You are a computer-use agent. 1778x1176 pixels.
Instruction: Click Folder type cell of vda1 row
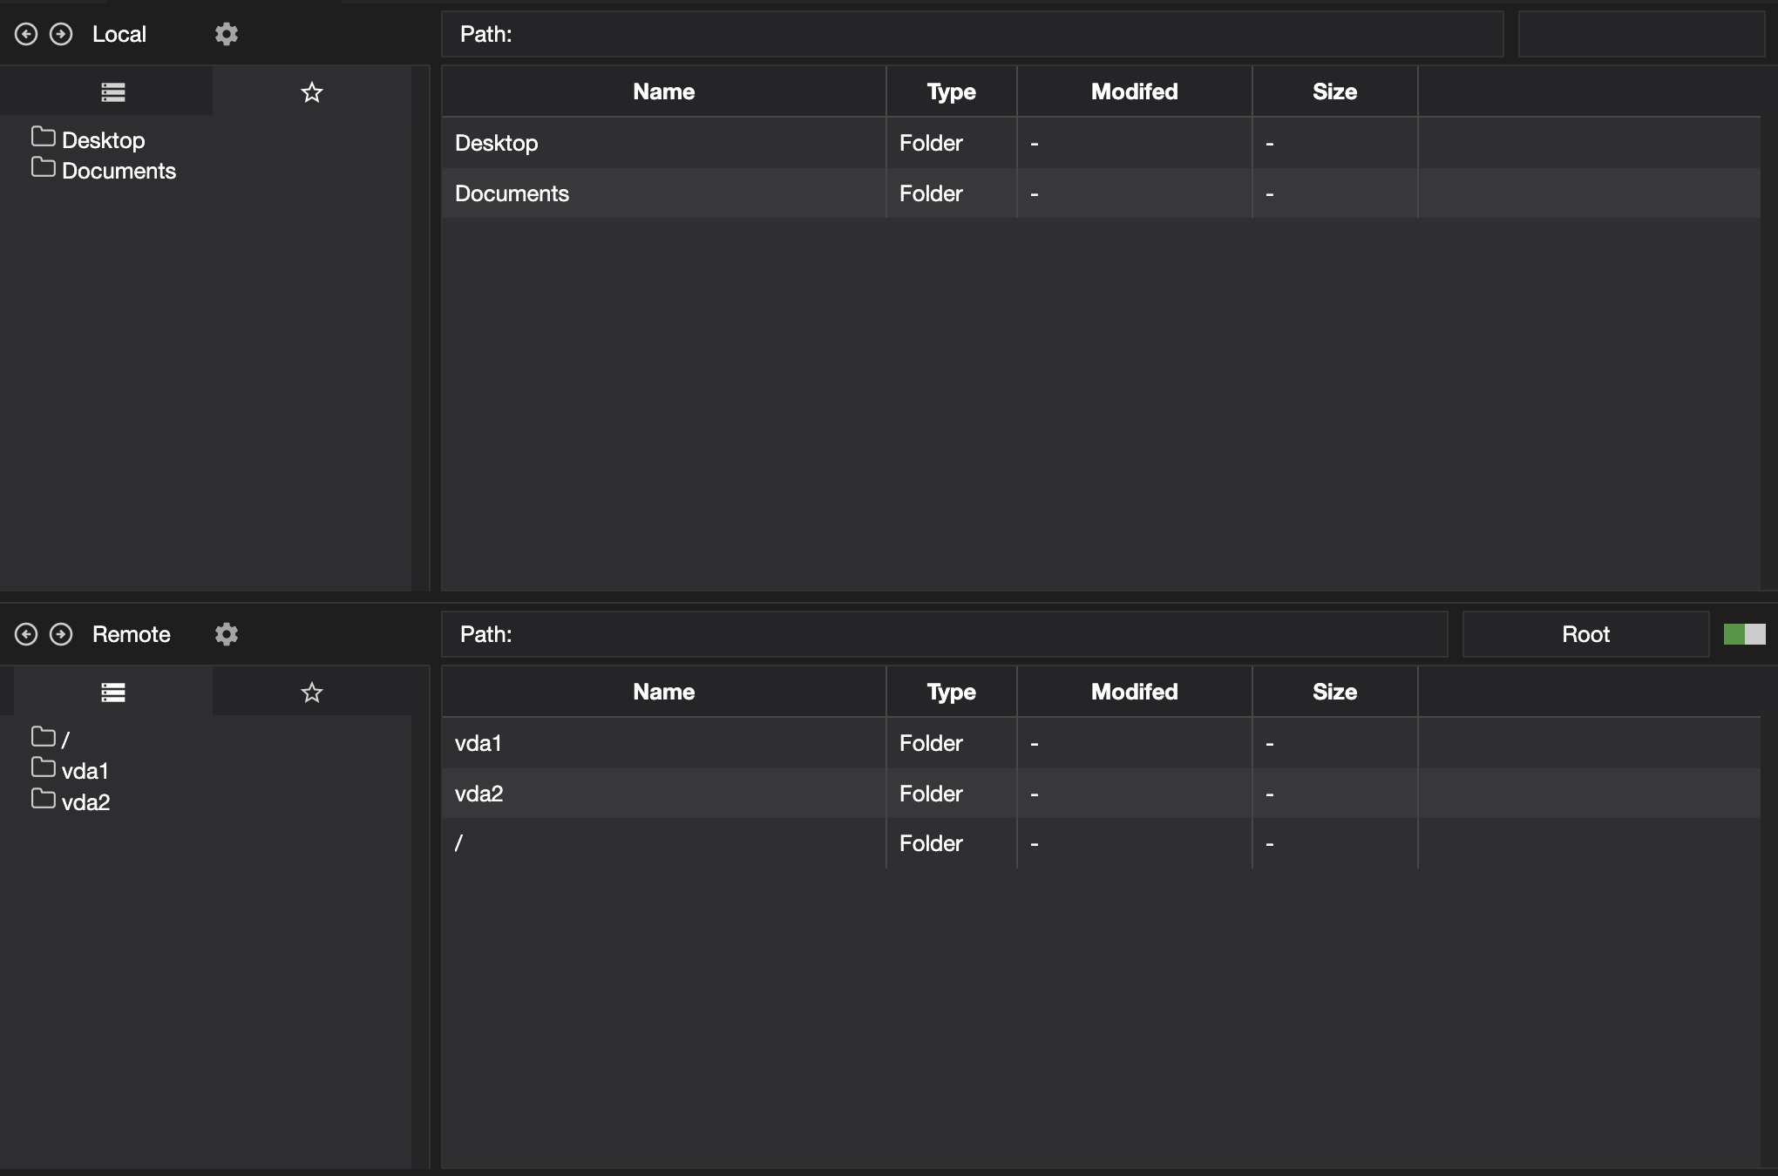(952, 743)
